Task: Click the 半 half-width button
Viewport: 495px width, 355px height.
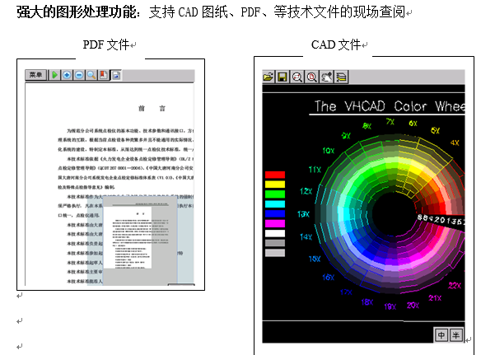Action: click(x=455, y=335)
